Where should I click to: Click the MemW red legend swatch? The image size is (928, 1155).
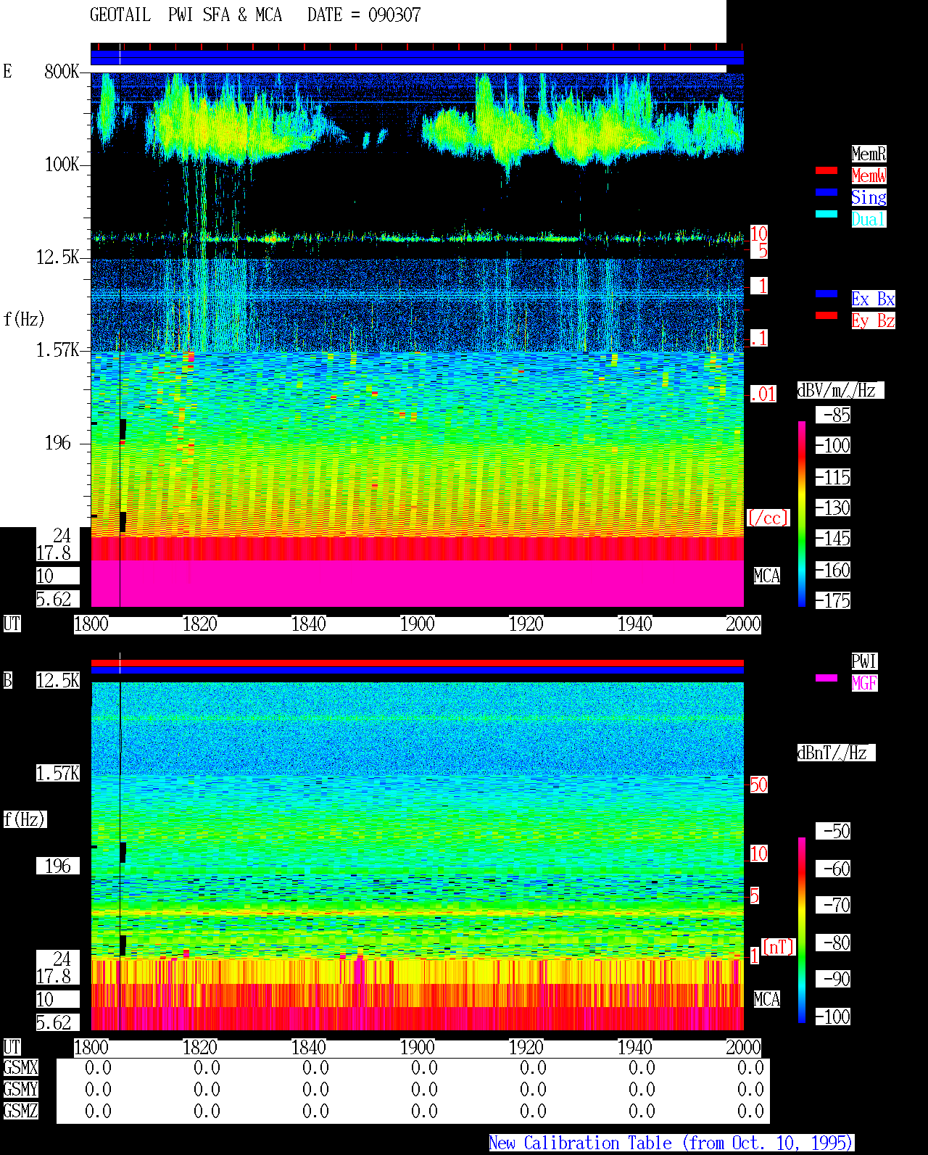click(x=826, y=170)
